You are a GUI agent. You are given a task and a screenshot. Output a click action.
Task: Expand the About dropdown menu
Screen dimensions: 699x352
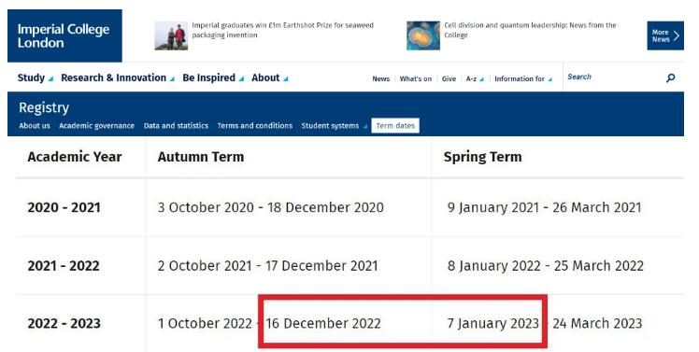270,78
